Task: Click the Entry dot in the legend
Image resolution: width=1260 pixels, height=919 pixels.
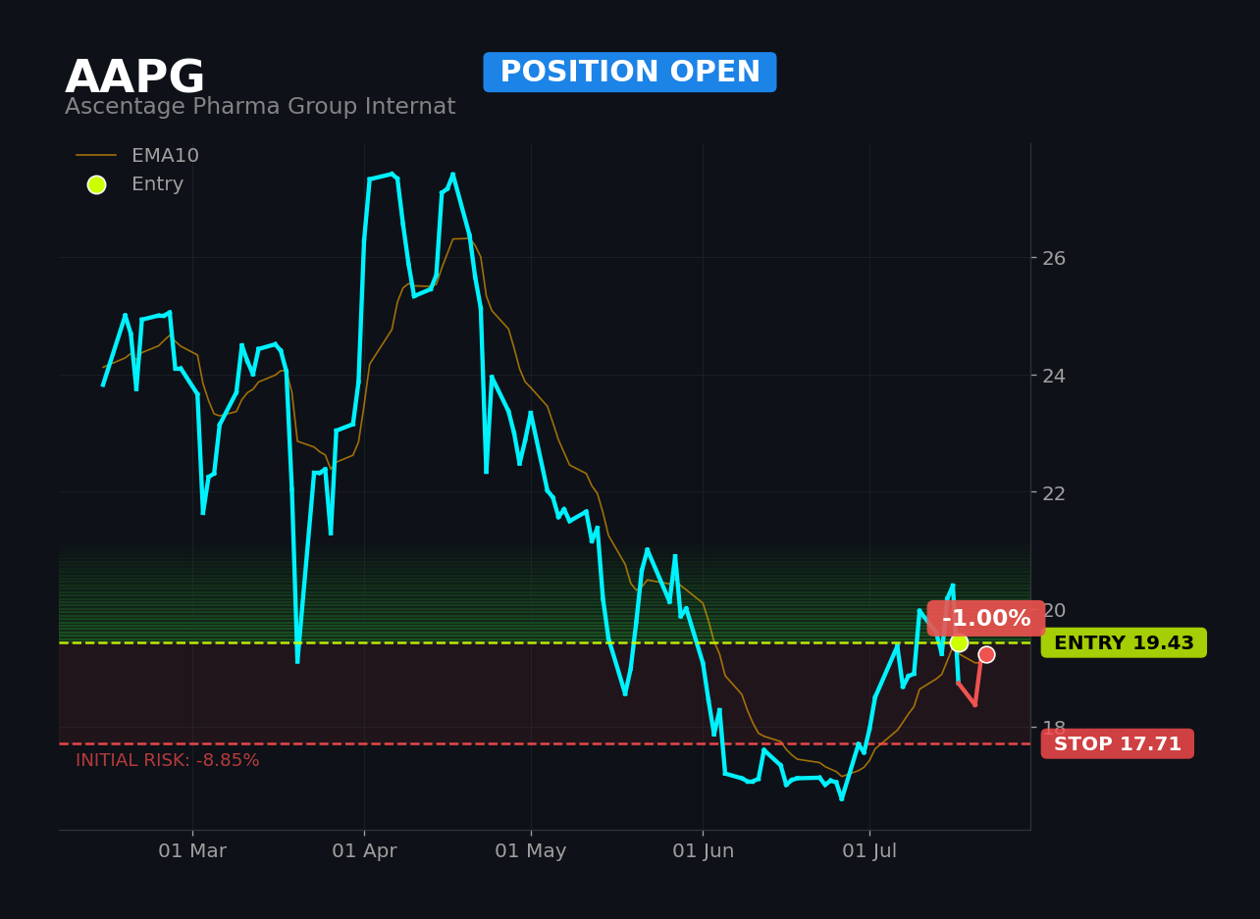Action: tap(96, 184)
